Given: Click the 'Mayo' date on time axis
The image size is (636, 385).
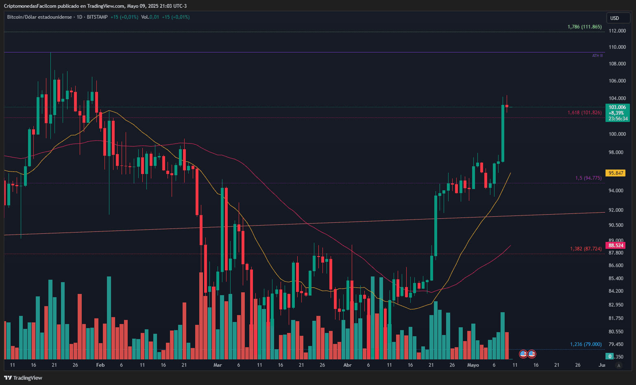Looking at the screenshot, I should (x=473, y=365).
